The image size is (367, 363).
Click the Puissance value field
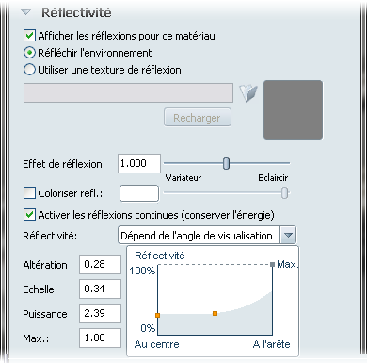[x=100, y=313]
